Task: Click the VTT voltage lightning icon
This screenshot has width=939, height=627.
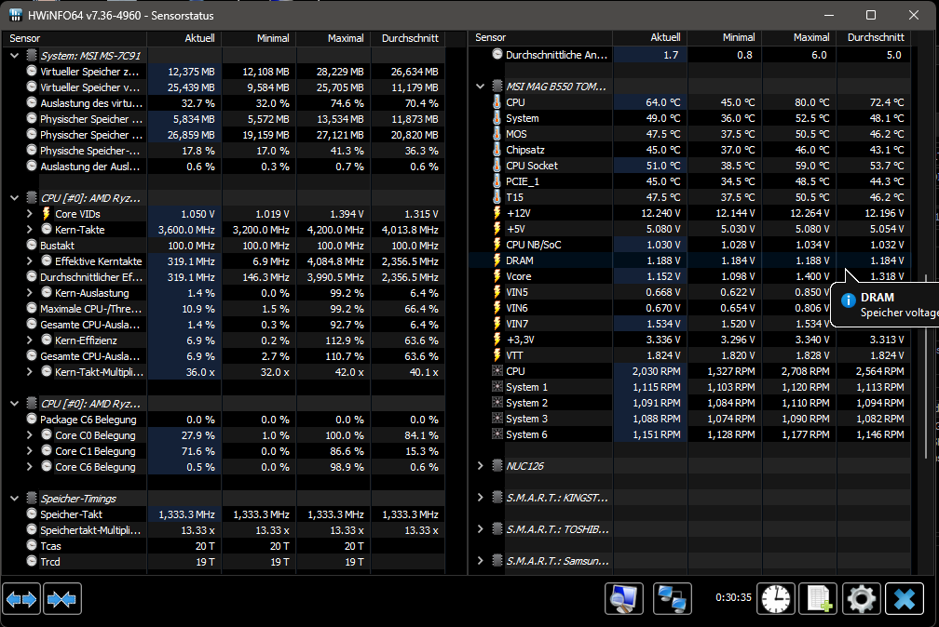Action: pyautogui.click(x=497, y=354)
